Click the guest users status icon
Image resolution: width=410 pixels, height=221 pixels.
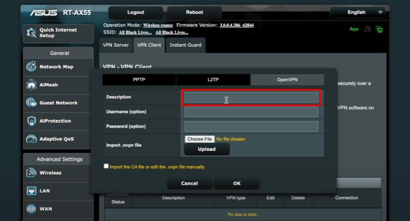[x=369, y=29]
